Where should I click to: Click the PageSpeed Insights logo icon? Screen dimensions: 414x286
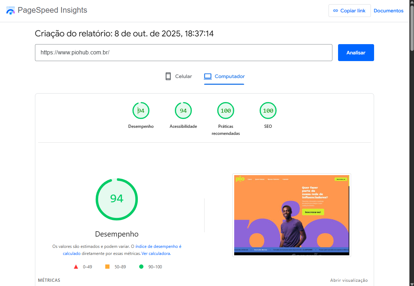11,11
